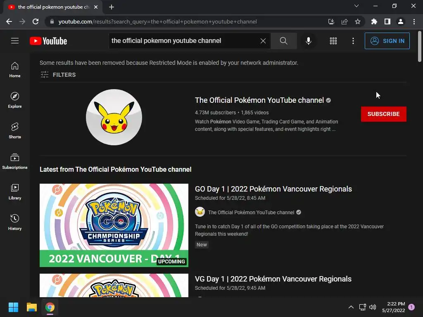Click the VG Day 1 video thumbnail
The height and width of the screenshot is (317, 423).
click(x=114, y=286)
